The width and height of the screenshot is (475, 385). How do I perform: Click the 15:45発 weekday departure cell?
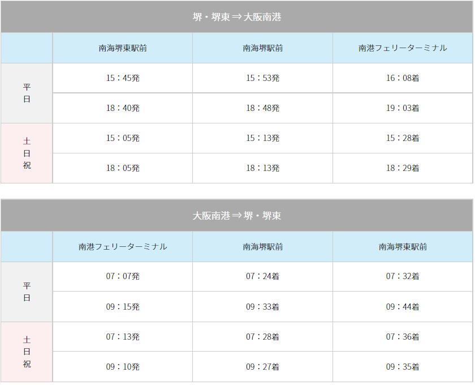pyautogui.click(x=123, y=78)
